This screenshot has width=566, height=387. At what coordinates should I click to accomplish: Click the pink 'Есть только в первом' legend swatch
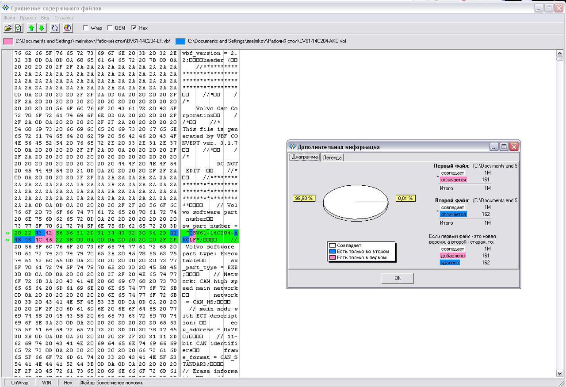[333, 257]
